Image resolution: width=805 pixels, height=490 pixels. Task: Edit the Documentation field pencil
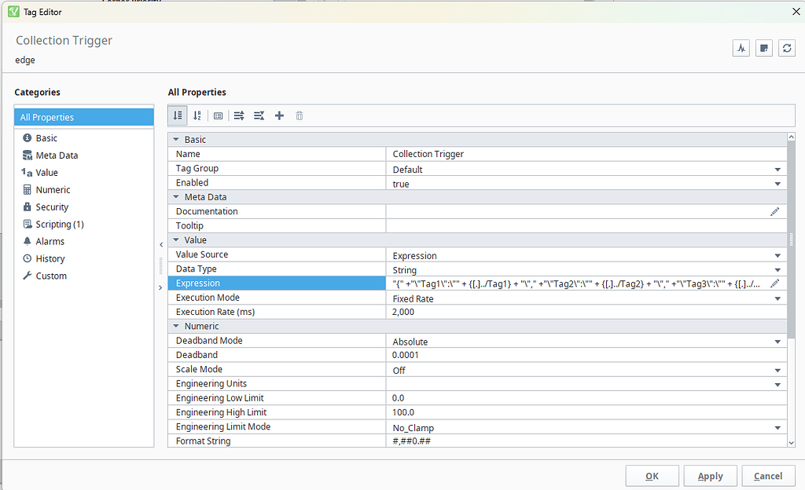coord(774,211)
